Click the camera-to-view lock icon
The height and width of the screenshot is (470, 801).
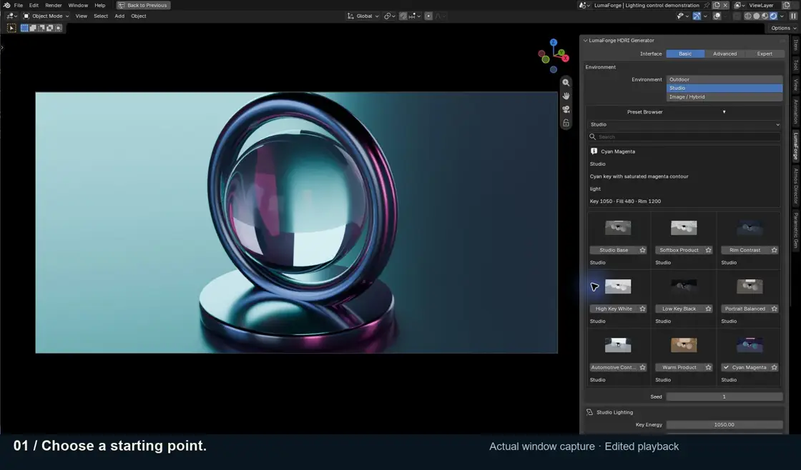click(566, 123)
